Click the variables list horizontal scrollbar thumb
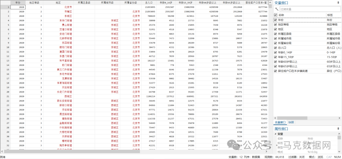Screen dimensions: 342x159 [x=292, y=118]
